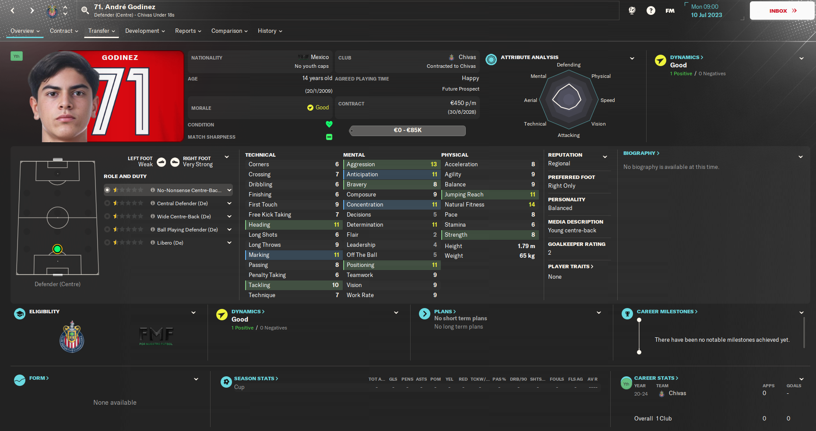Click the Plans arrow circle icon
Viewport: 816px width, 431px height.
[424, 314]
